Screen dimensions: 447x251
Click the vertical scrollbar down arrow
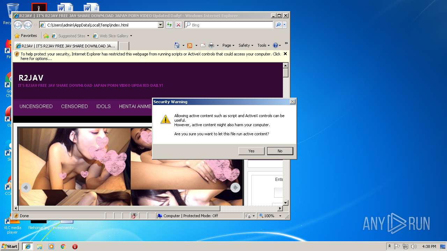tap(285, 203)
